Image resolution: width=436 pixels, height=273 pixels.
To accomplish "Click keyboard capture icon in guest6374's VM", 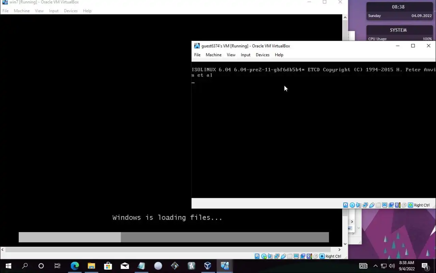I will 410,205.
